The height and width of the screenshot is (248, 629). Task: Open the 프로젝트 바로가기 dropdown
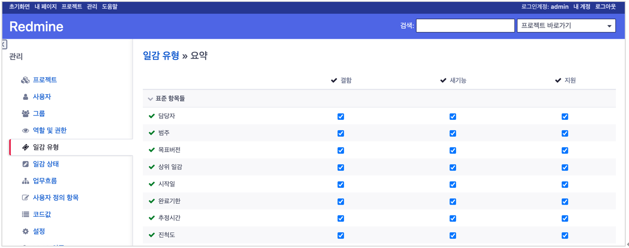click(566, 26)
